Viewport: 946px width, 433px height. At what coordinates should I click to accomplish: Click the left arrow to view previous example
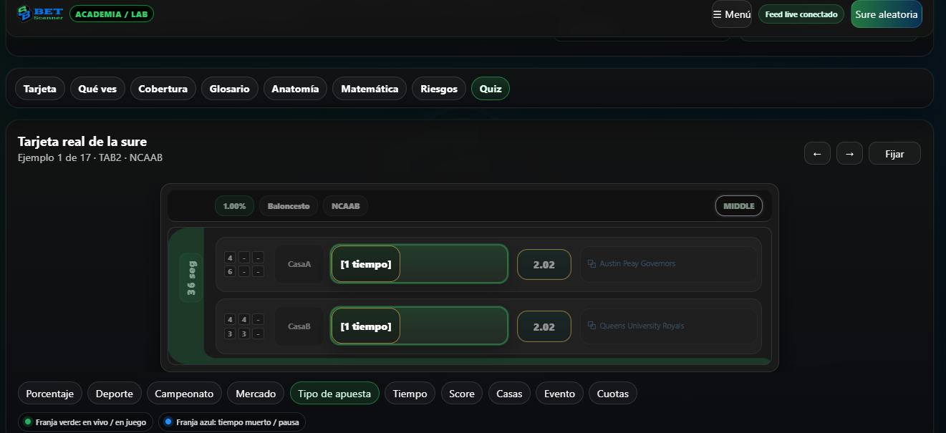pos(817,152)
